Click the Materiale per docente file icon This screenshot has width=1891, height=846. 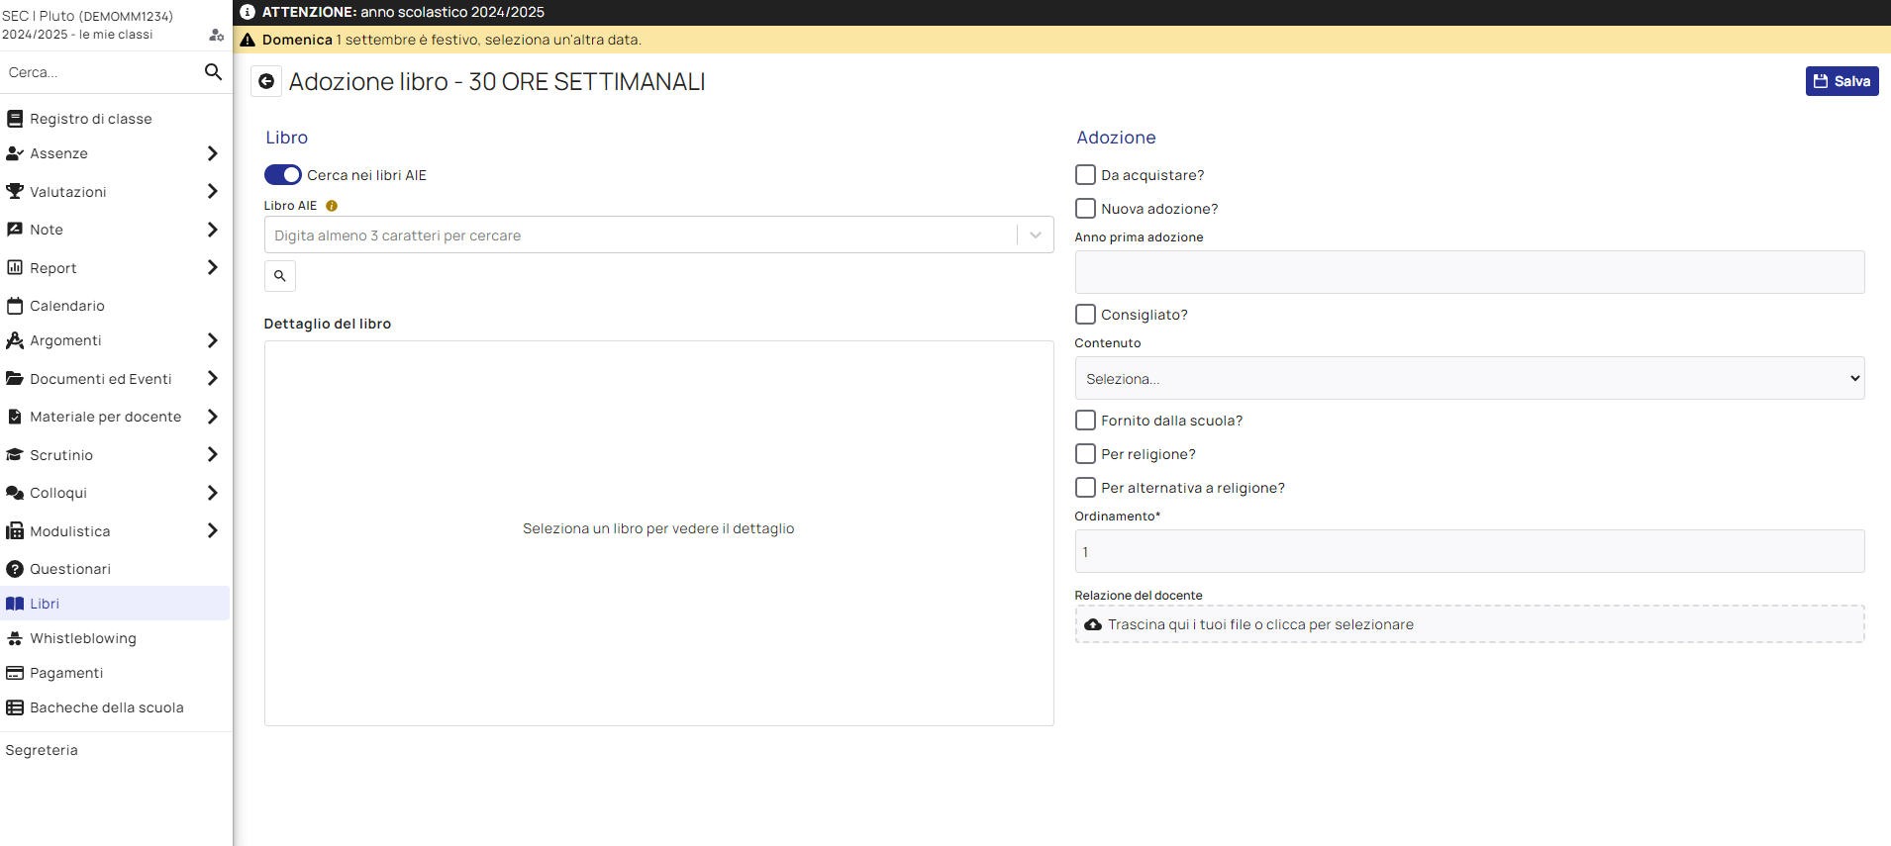point(15,417)
